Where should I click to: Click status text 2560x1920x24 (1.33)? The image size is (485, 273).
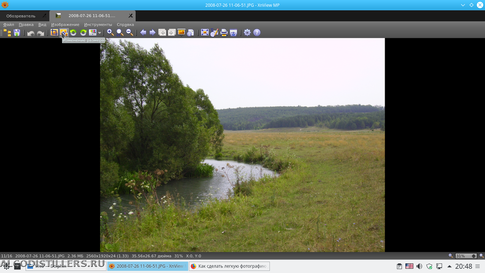pyautogui.click(x=108, y=256)
